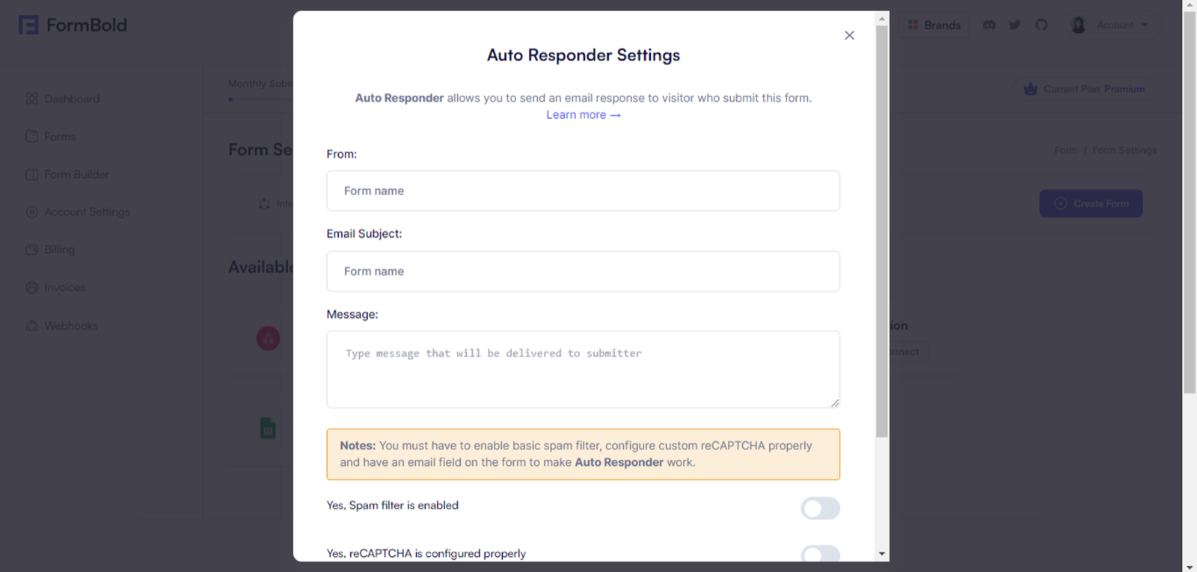Toggle the reCAPTCHA is configured properly switch
The width and height of the screenshot is (1197, 572).
(820, 553)
